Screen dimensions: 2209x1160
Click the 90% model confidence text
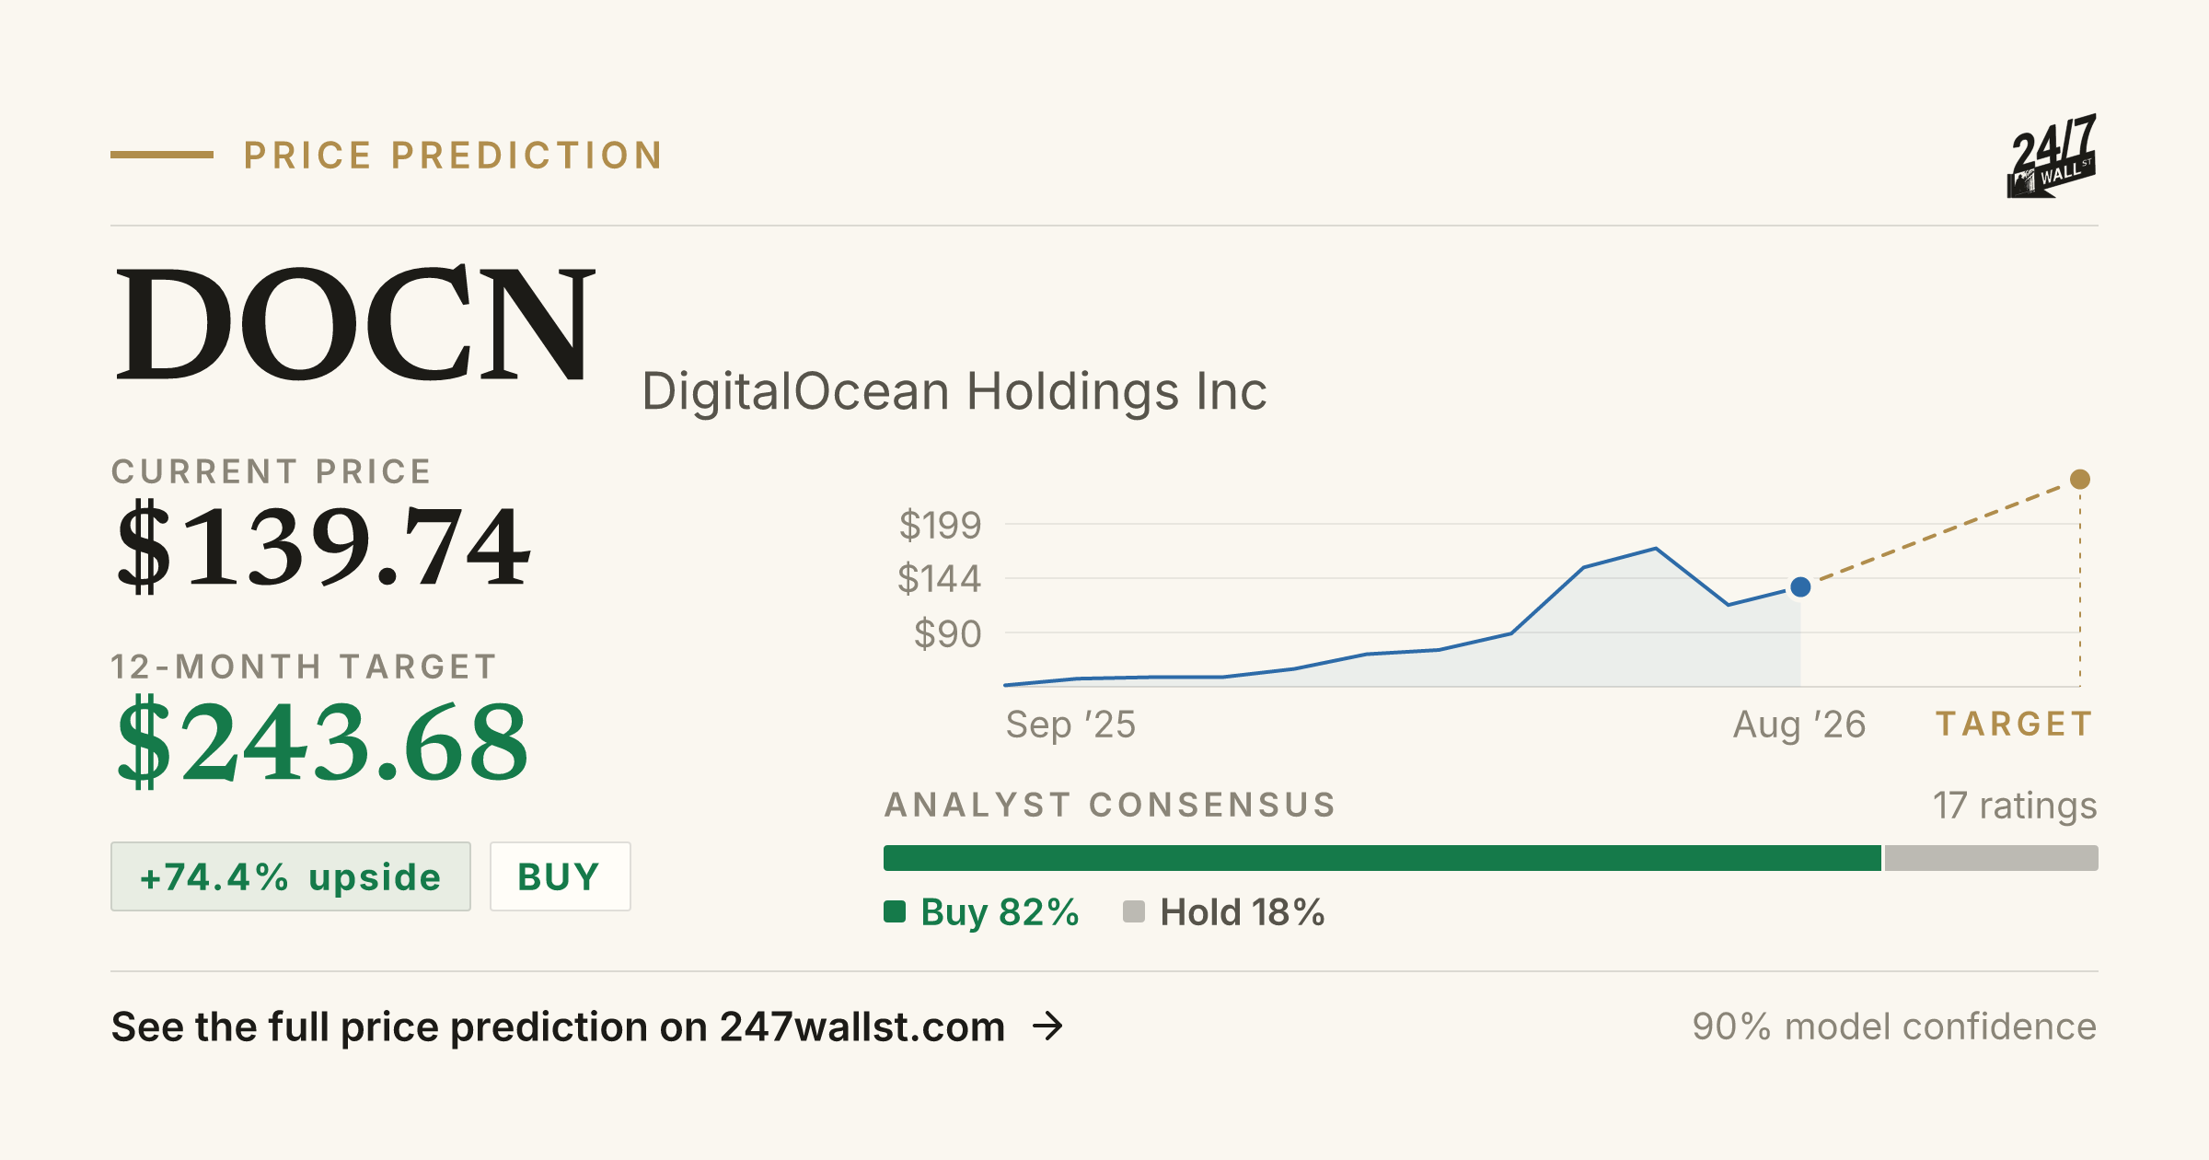click(x=1894, y=1027)
